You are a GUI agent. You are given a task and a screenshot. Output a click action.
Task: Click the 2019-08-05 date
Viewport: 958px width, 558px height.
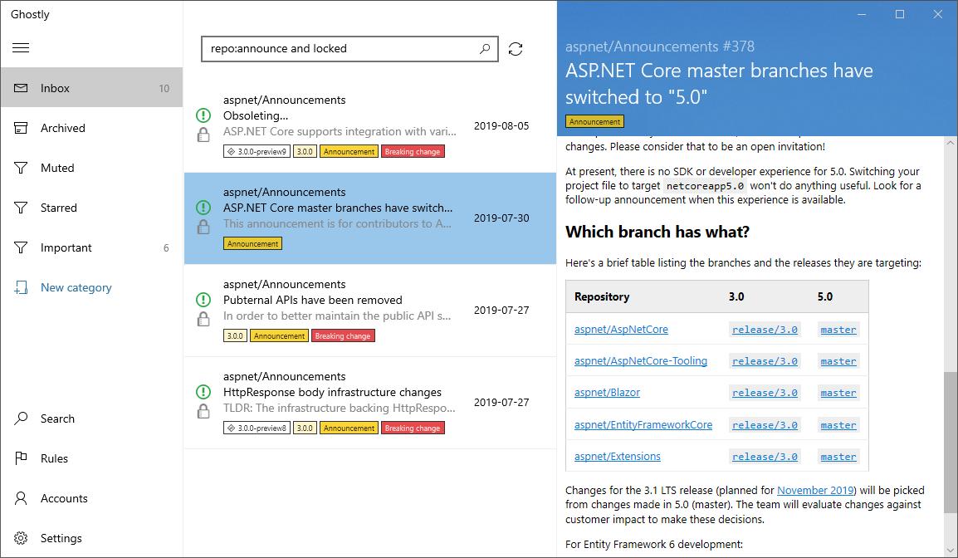point(501,126)
